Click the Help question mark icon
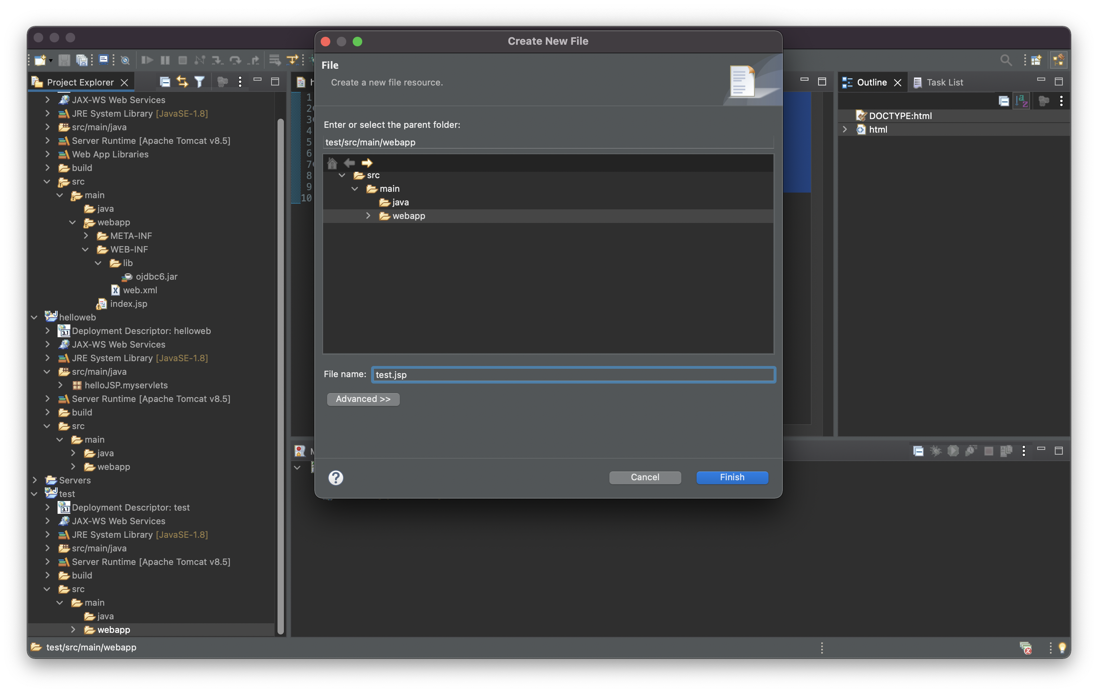Screen dimensions: 1098x692 point(335,477)
